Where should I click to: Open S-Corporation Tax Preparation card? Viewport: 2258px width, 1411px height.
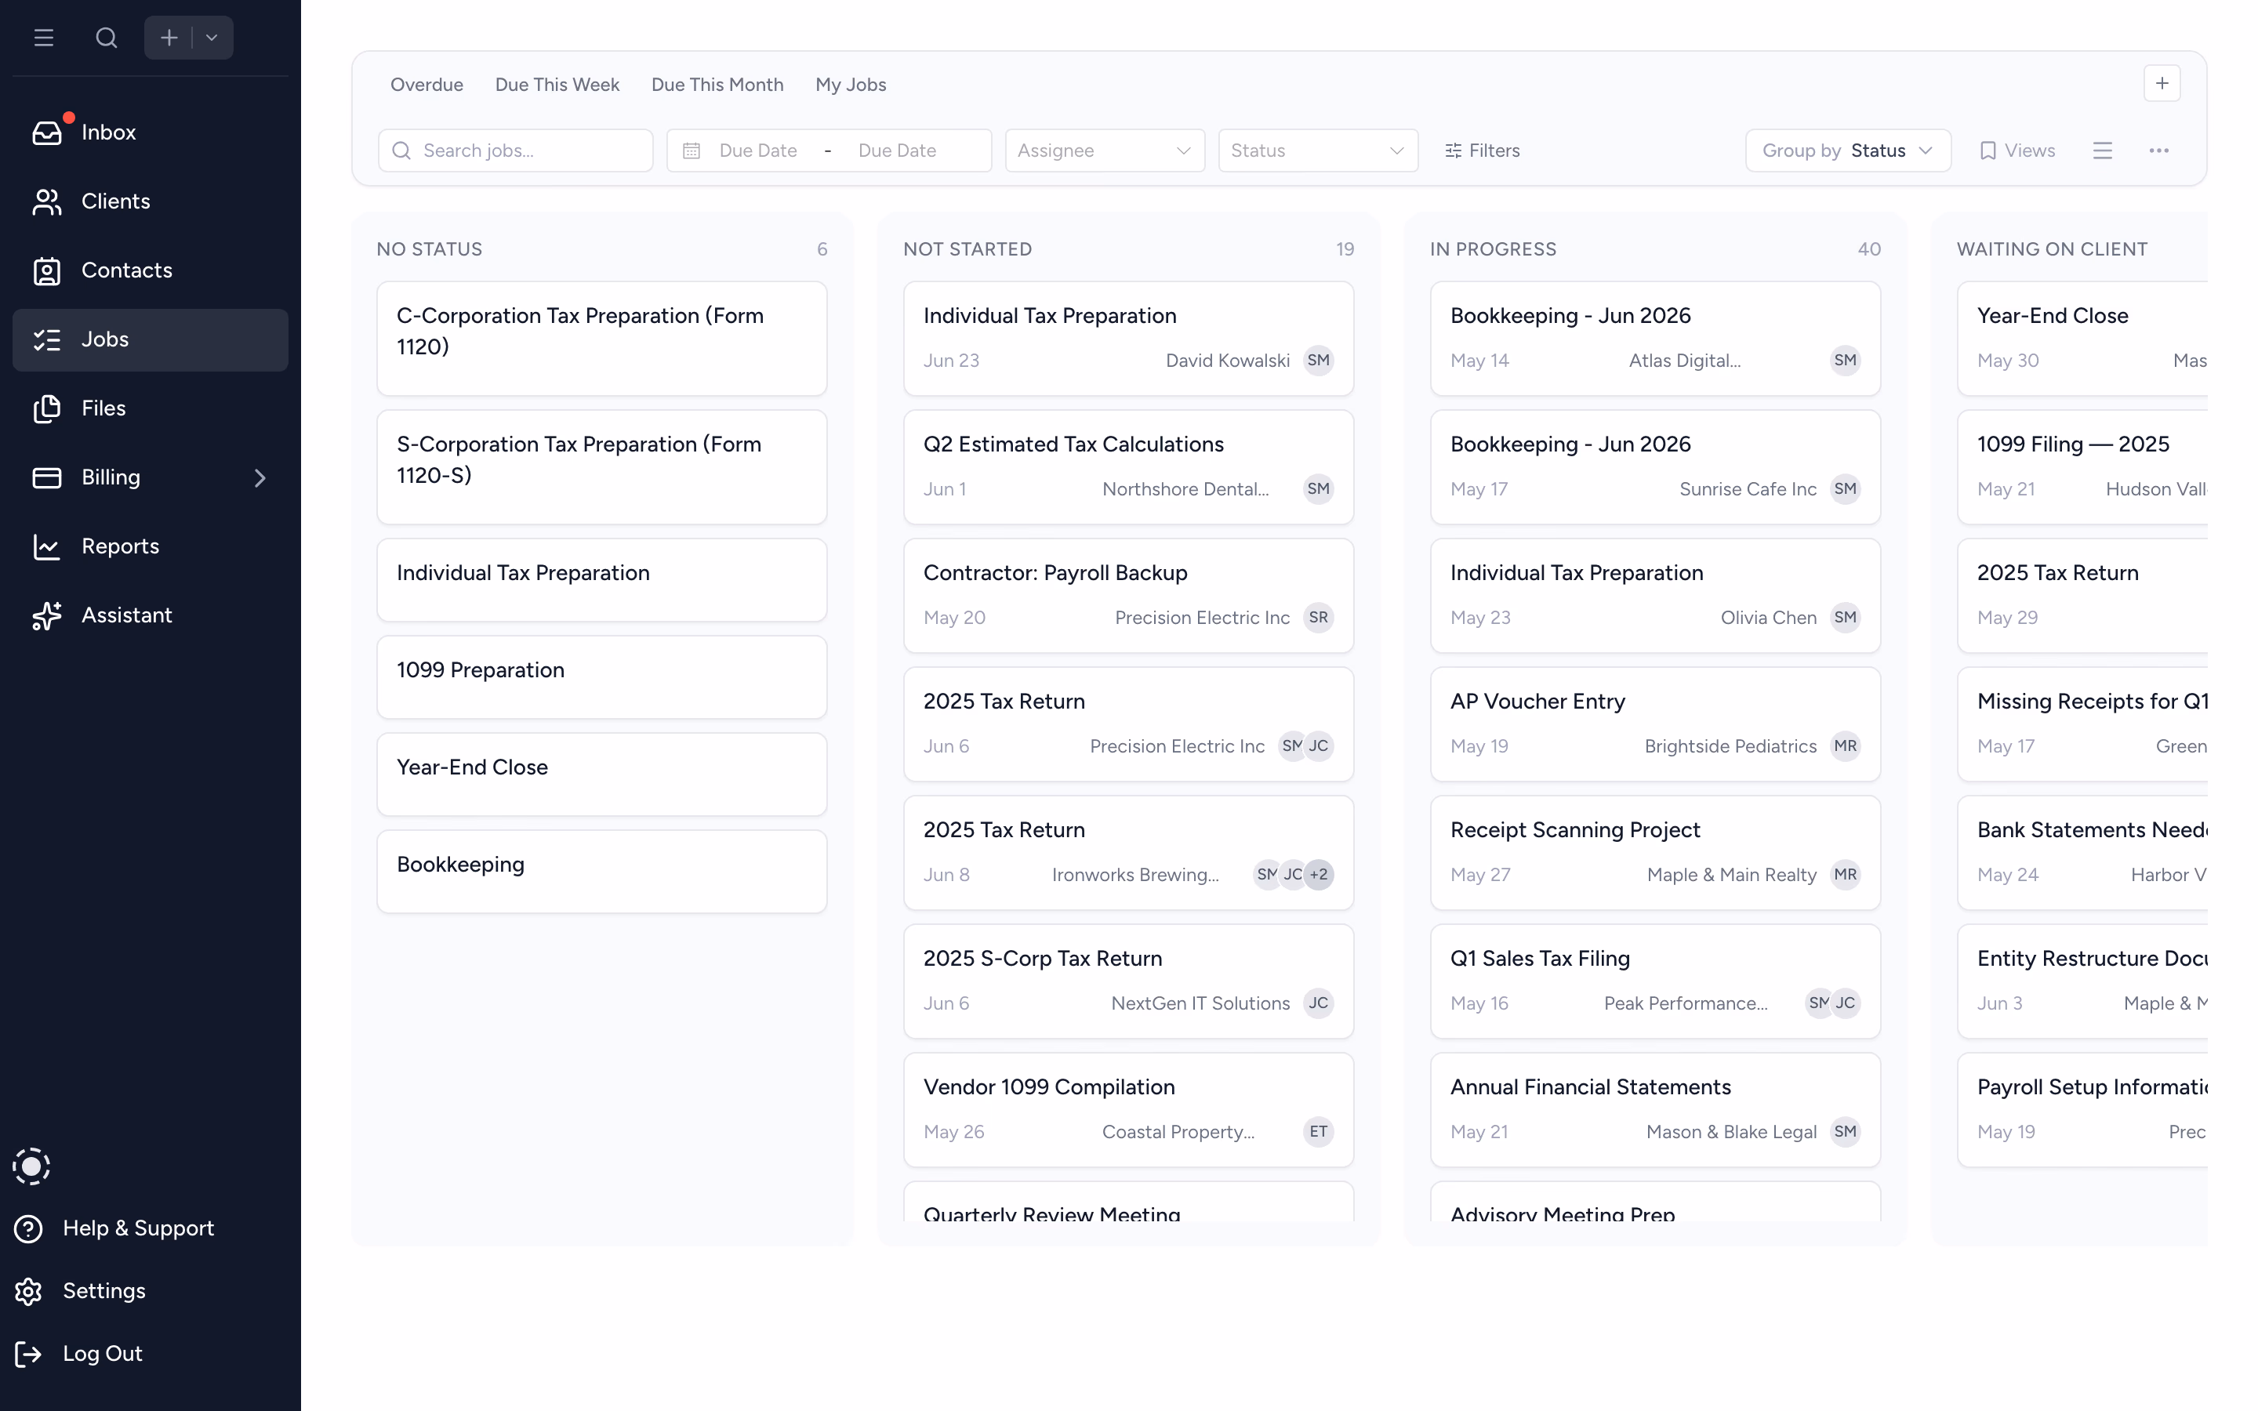click(602, 467)
